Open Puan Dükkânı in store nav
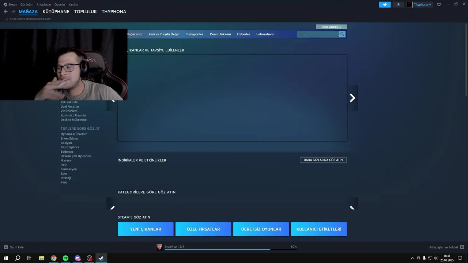The image size is (468, 263). click(x=220, y=34)
